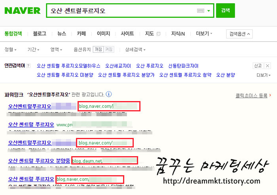Open related search 오산 센트럴 푸르지오 미분양
The image size is (277, 195).
click(x=65, y=75)
